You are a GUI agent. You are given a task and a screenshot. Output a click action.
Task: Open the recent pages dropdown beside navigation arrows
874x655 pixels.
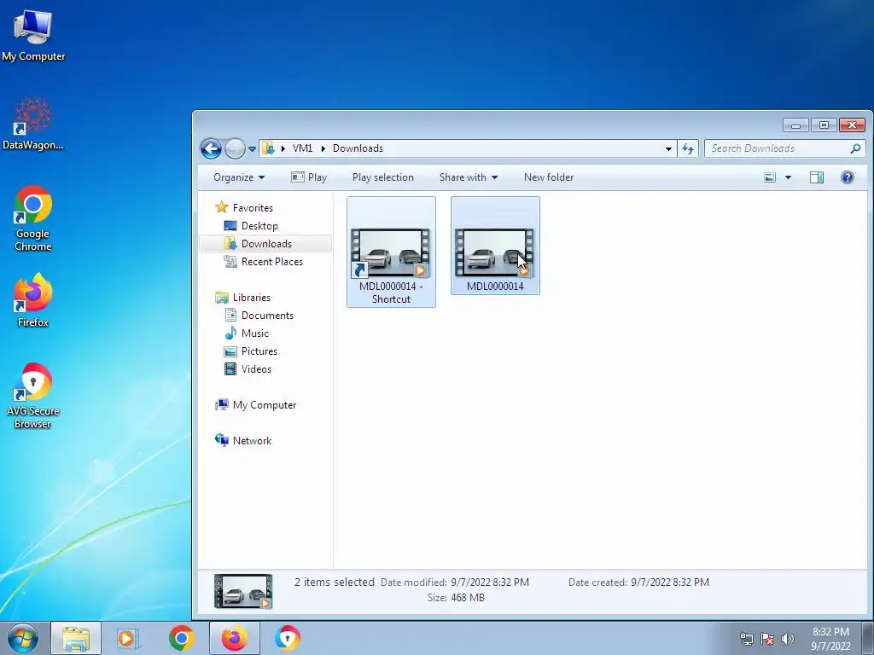coord(252,148)
